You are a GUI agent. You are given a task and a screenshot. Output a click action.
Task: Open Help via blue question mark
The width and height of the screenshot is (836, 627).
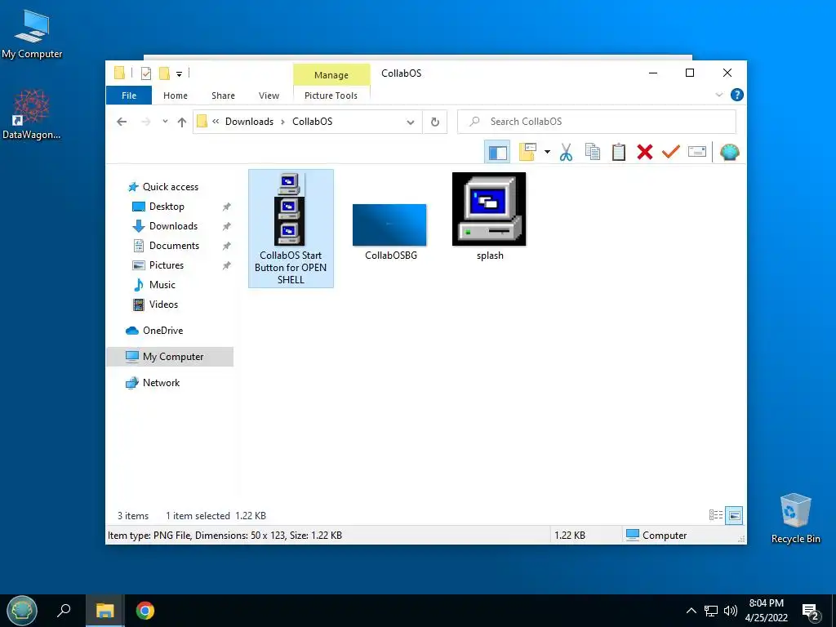737,95
